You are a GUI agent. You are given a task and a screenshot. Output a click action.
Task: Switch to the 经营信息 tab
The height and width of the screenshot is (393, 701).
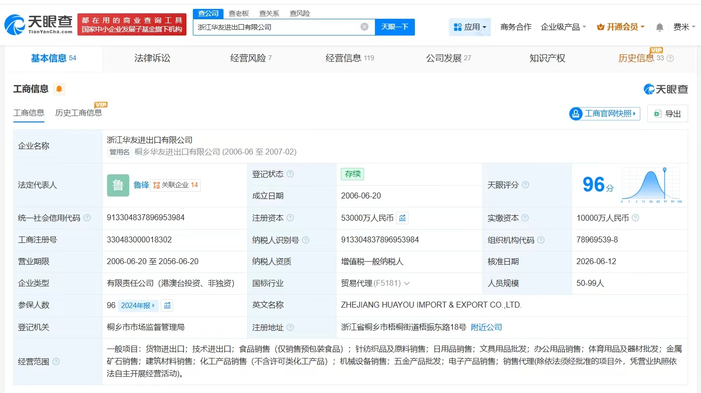[350, 58]
